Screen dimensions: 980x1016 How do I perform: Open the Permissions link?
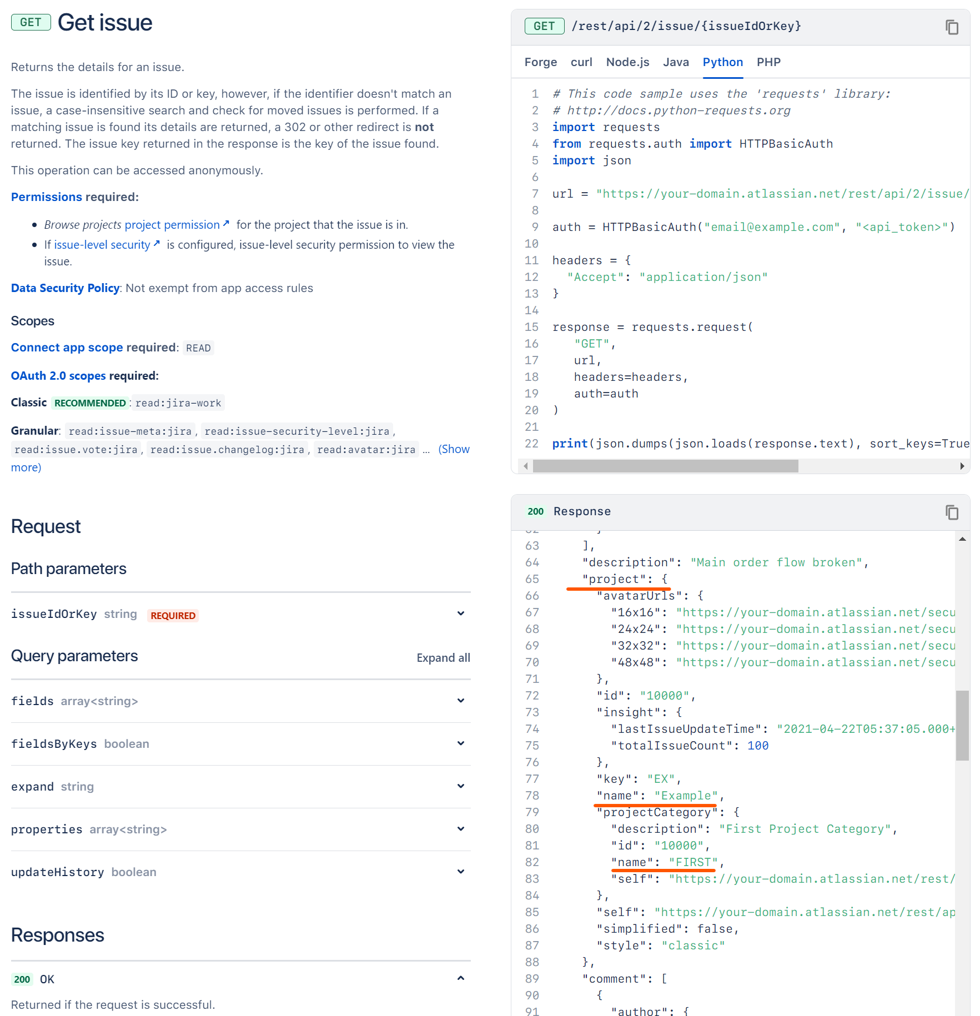tap(47, 197)
